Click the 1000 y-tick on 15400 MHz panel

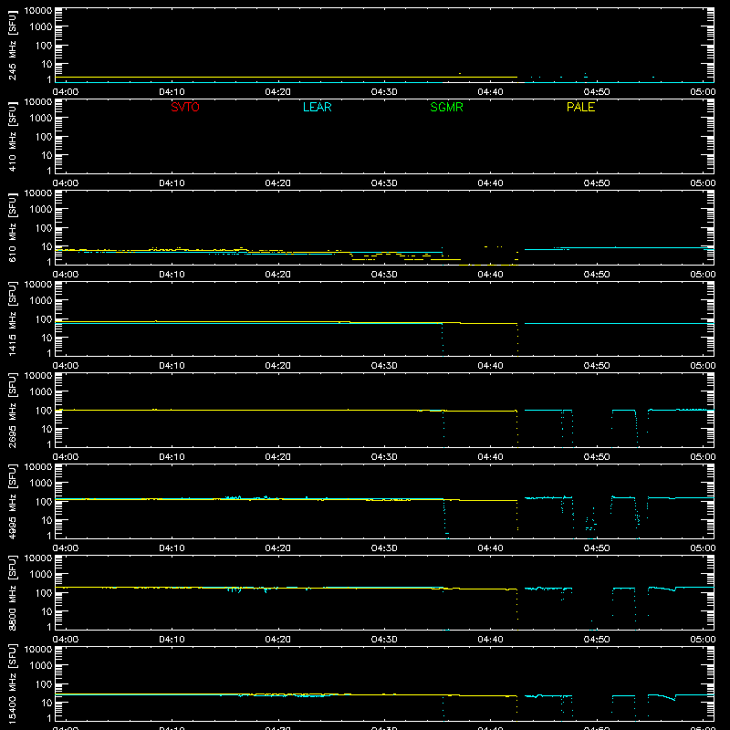point(41,666)
